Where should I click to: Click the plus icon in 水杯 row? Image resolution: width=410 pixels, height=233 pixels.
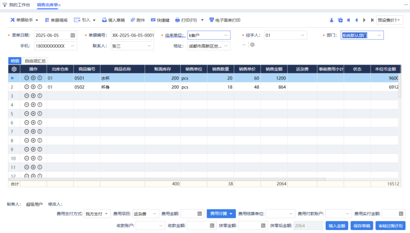[33, 78]
